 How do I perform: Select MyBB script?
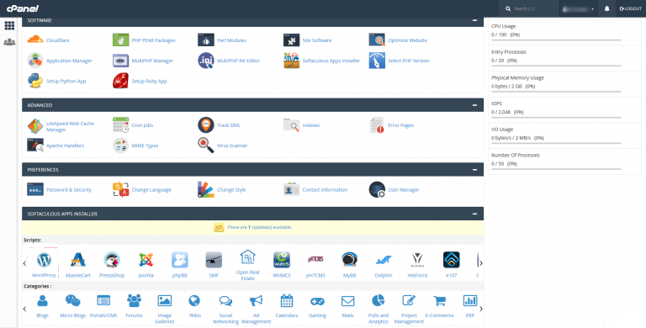(349, 264)
